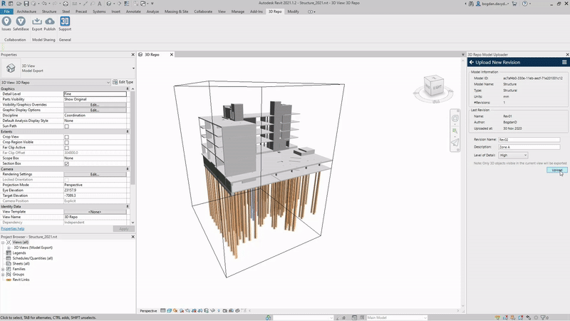Click the zoom region icon in navigation bar

[x=455, y=131]
